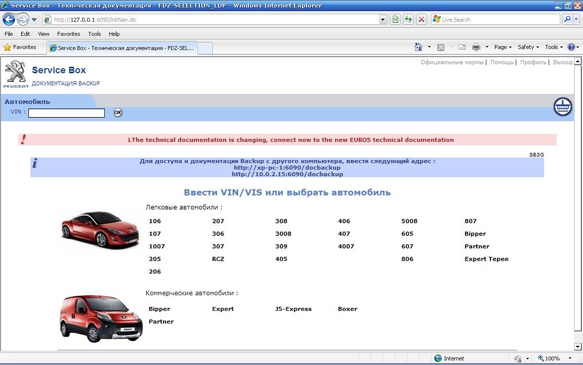The height and width of the screenshot is (365, 583).
Task: Click the Помощь link
Action: (502, 62)
